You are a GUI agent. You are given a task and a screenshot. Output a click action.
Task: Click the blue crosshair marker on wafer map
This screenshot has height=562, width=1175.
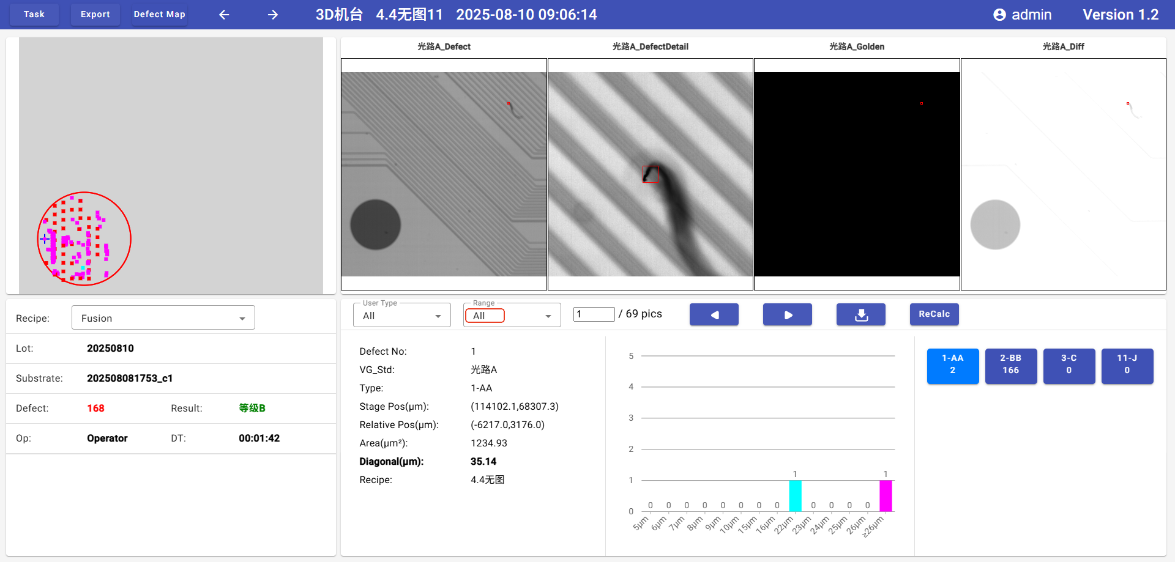45,238
